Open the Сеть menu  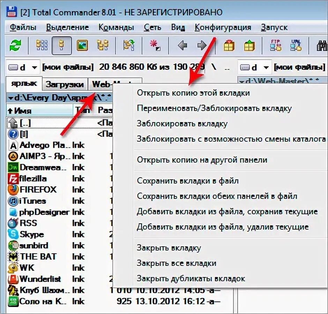click(152, 28)
